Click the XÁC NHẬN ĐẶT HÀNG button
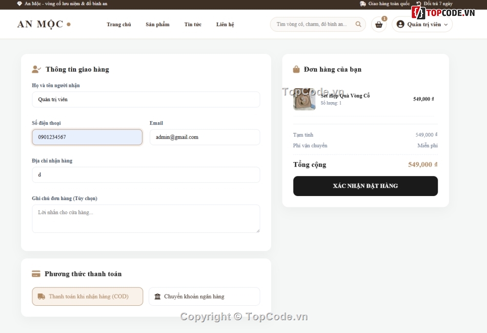Viewport: 487px width, 333px height. pos(365,186)
